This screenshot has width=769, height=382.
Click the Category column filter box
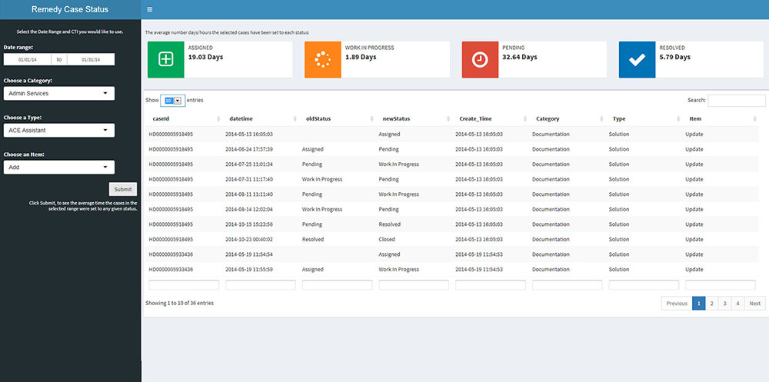tap(568, 285)
